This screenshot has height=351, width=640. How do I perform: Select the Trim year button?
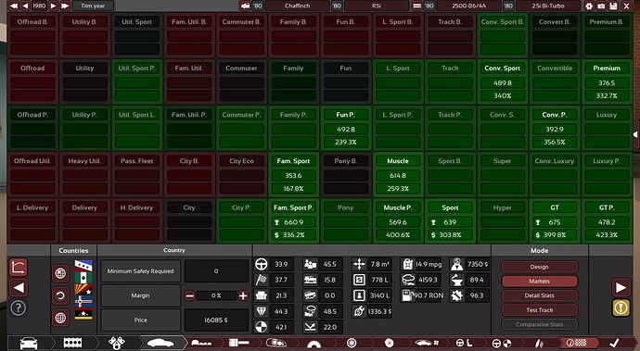point(93,6)
